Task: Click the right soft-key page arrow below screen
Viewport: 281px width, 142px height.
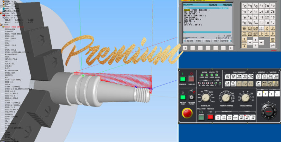Action: click(231, 48)
